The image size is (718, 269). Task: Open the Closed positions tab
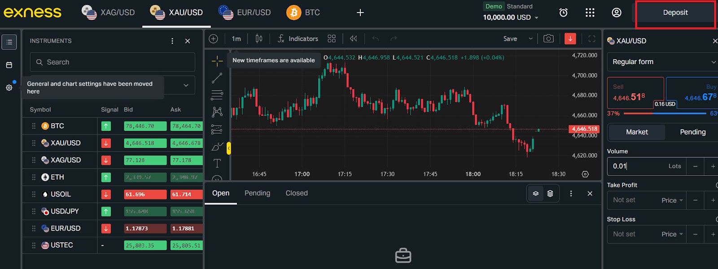(x=297, y=193)
